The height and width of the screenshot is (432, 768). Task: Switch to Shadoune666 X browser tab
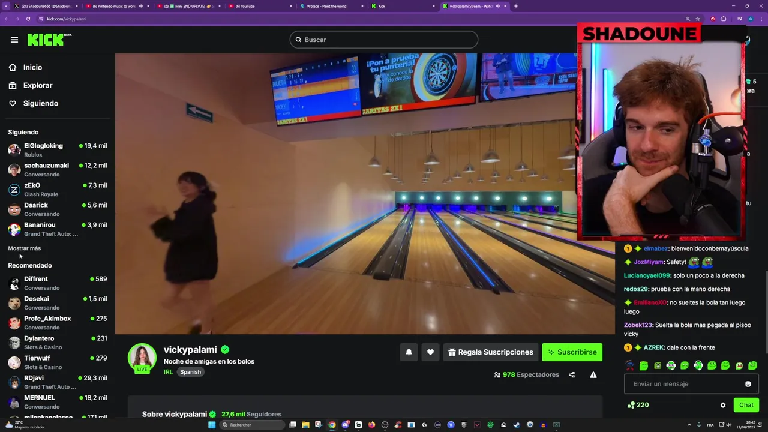[47, 6]
